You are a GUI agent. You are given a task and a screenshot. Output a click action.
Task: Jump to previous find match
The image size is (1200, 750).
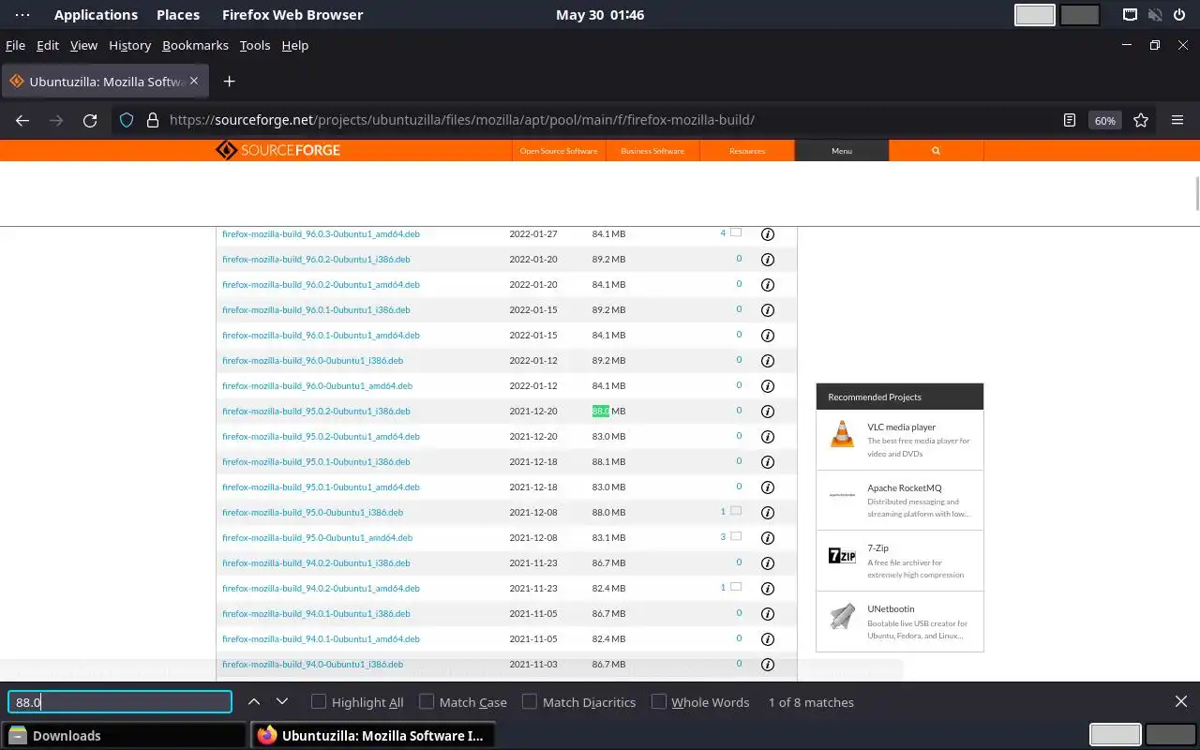click(x=254, y=701)
